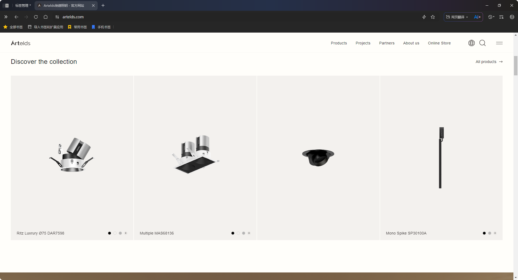Image resolution: width=518 pixels, height=280 pixels.
Task: Click the lightning bolt icon in address bar
Action: (424, 17)
